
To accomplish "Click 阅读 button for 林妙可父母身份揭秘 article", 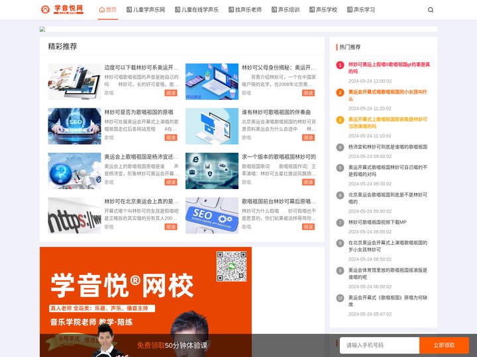I will [309, 93].
